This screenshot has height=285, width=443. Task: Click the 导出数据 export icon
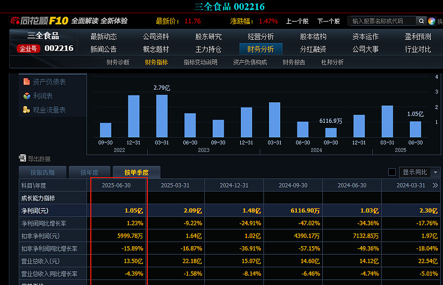pos(22,158)
